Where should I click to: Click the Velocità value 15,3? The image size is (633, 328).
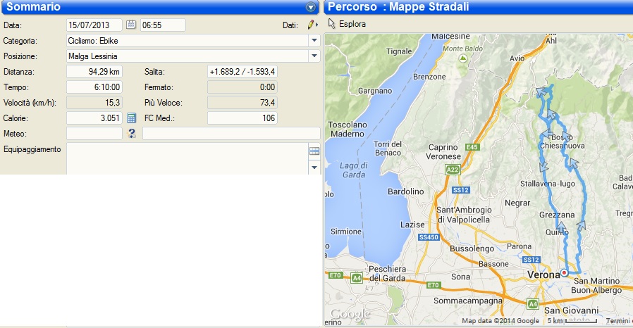(94, 103)
